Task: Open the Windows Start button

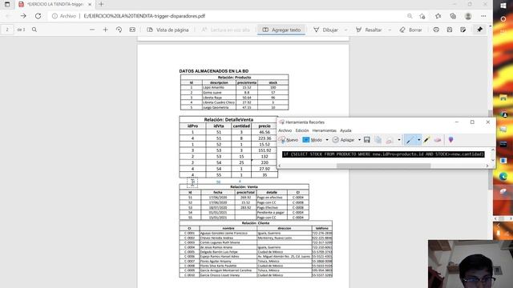Action: pos(503,6)
